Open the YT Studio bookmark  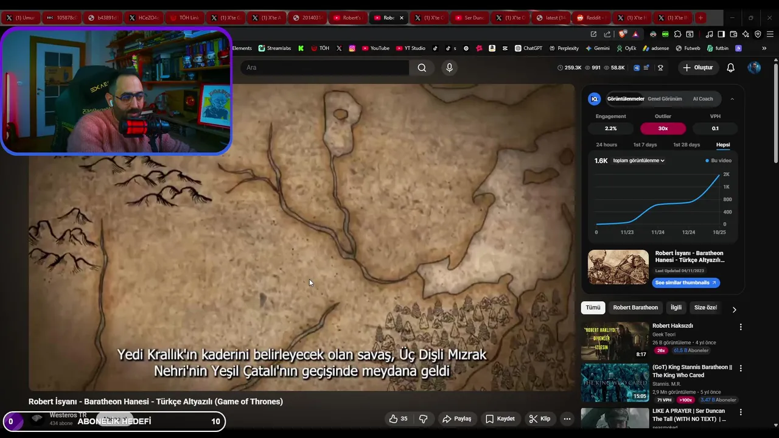(411, 48)
